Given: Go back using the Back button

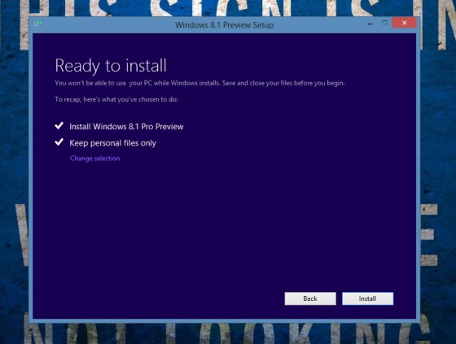Looking at the screenshot, I should coord(310,298).
